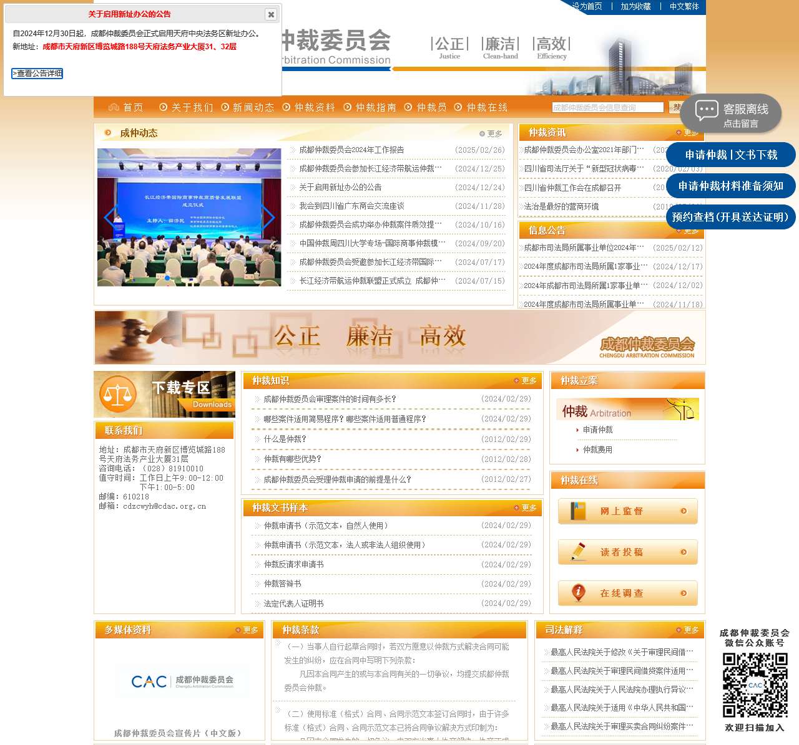Open 更多 in the 成仲动态 section

point(491,133)
